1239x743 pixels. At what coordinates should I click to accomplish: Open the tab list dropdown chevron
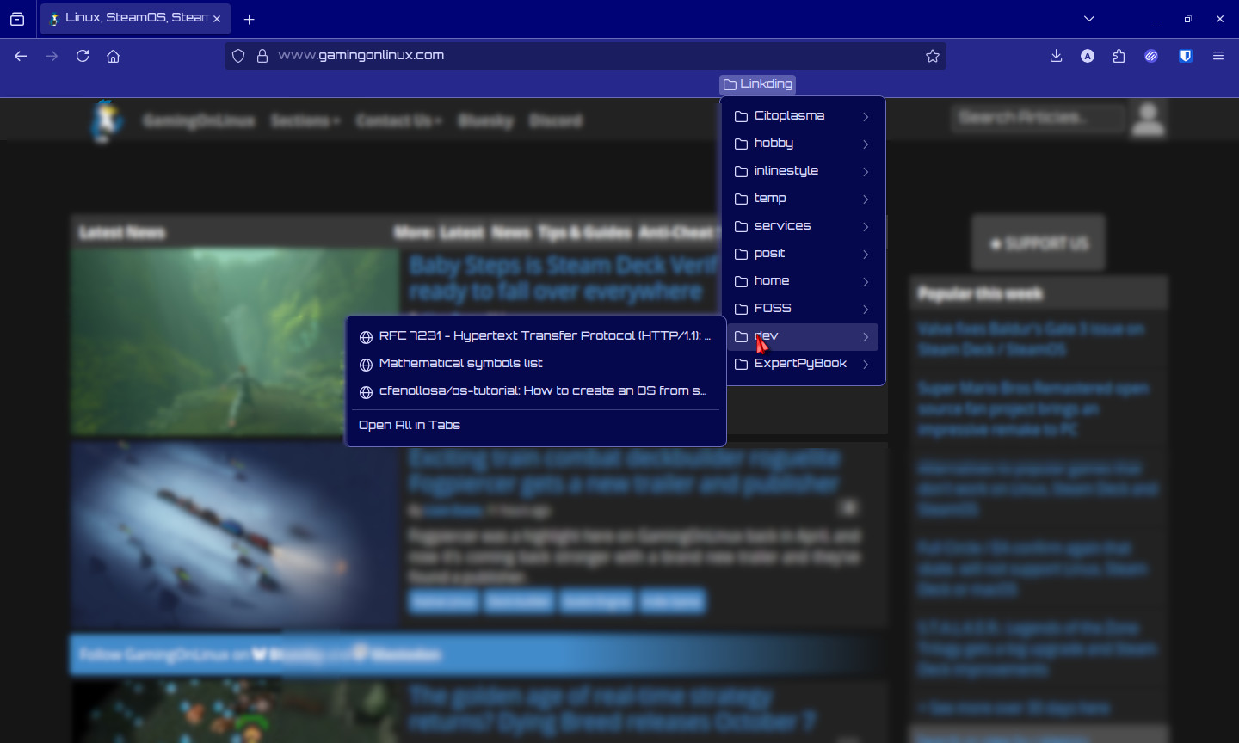1088,18
